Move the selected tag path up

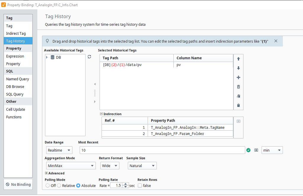[238, 59]
